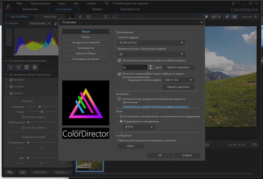This screenshot has height=179, width=263.
Task: Open the history clock icon next to ПРЕСЕТЫ
Action: pos(69,17)
